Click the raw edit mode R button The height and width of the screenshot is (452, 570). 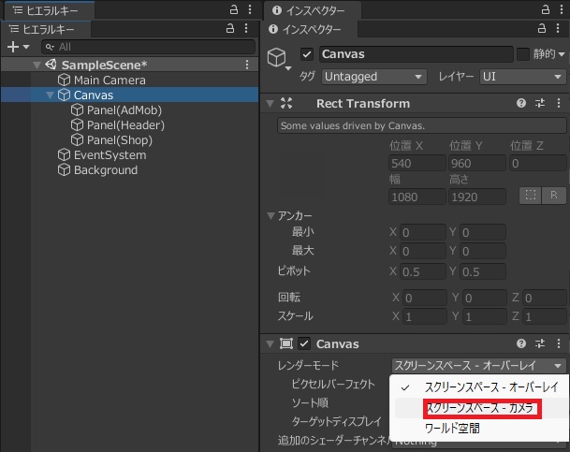[x=553, y=195]
